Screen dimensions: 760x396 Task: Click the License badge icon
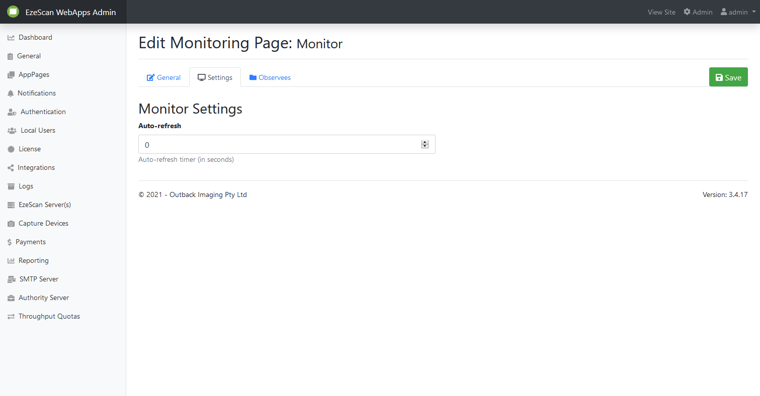tap(11, 149)
